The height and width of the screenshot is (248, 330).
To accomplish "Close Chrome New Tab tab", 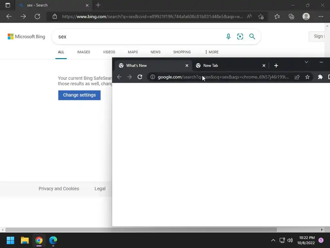I will point(264,66).
